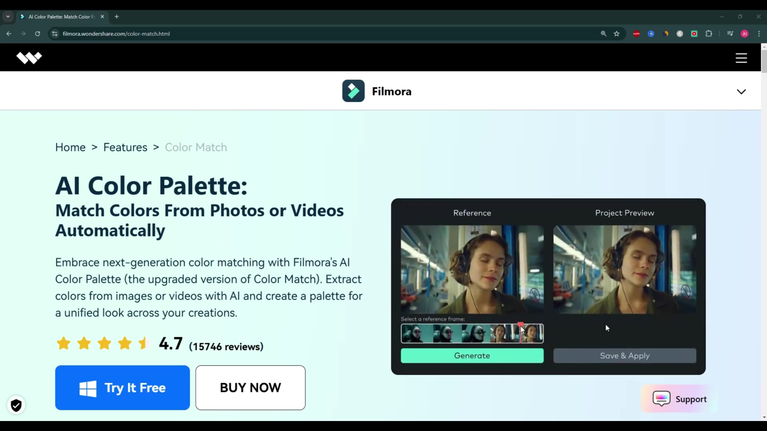Click the Project Preview image
The image size is (767, 431).
point(625,269)
